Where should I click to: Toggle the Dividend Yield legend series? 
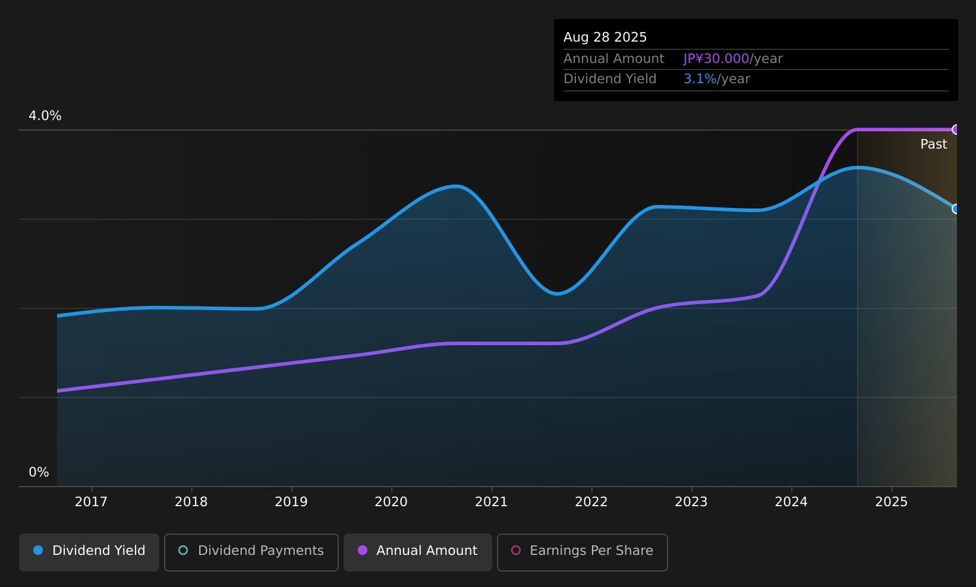[x=89, y=552]
